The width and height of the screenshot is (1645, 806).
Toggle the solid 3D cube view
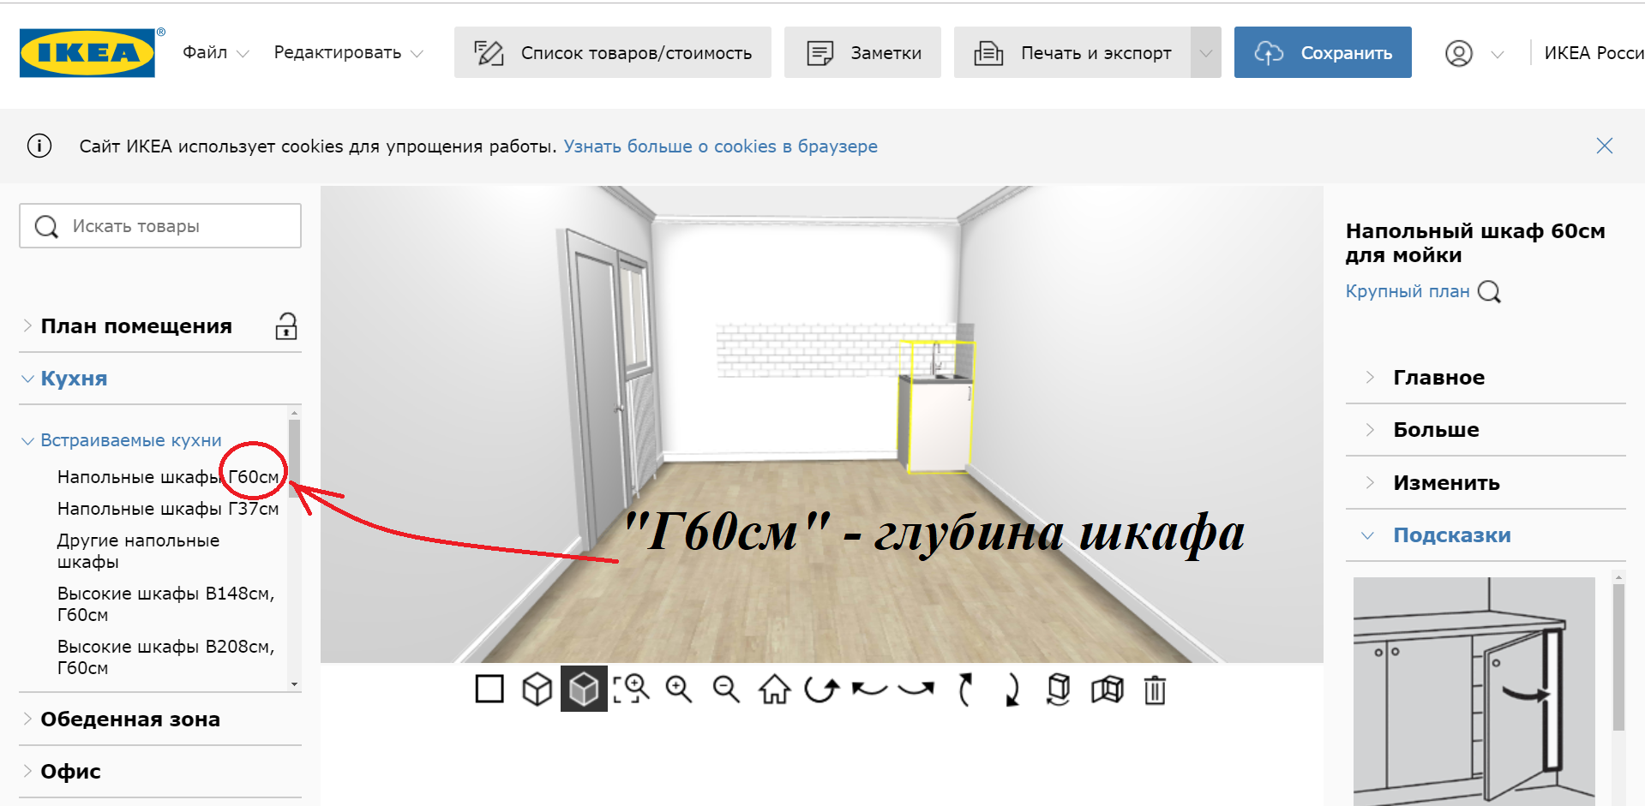point(584,689)
